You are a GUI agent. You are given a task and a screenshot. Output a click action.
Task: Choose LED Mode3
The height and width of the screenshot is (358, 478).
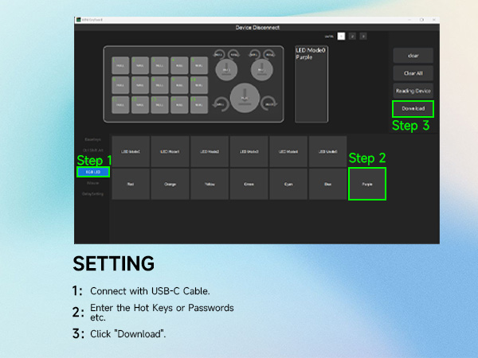pos(249,152)
